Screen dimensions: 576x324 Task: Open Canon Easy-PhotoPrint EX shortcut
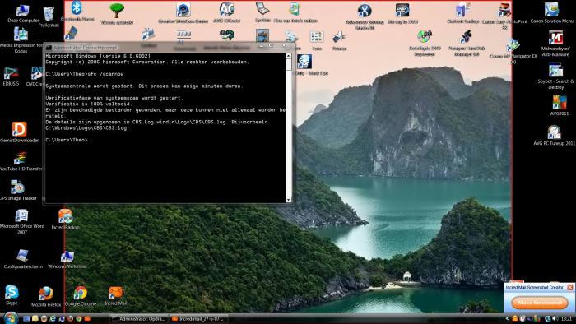pos(504,16)
